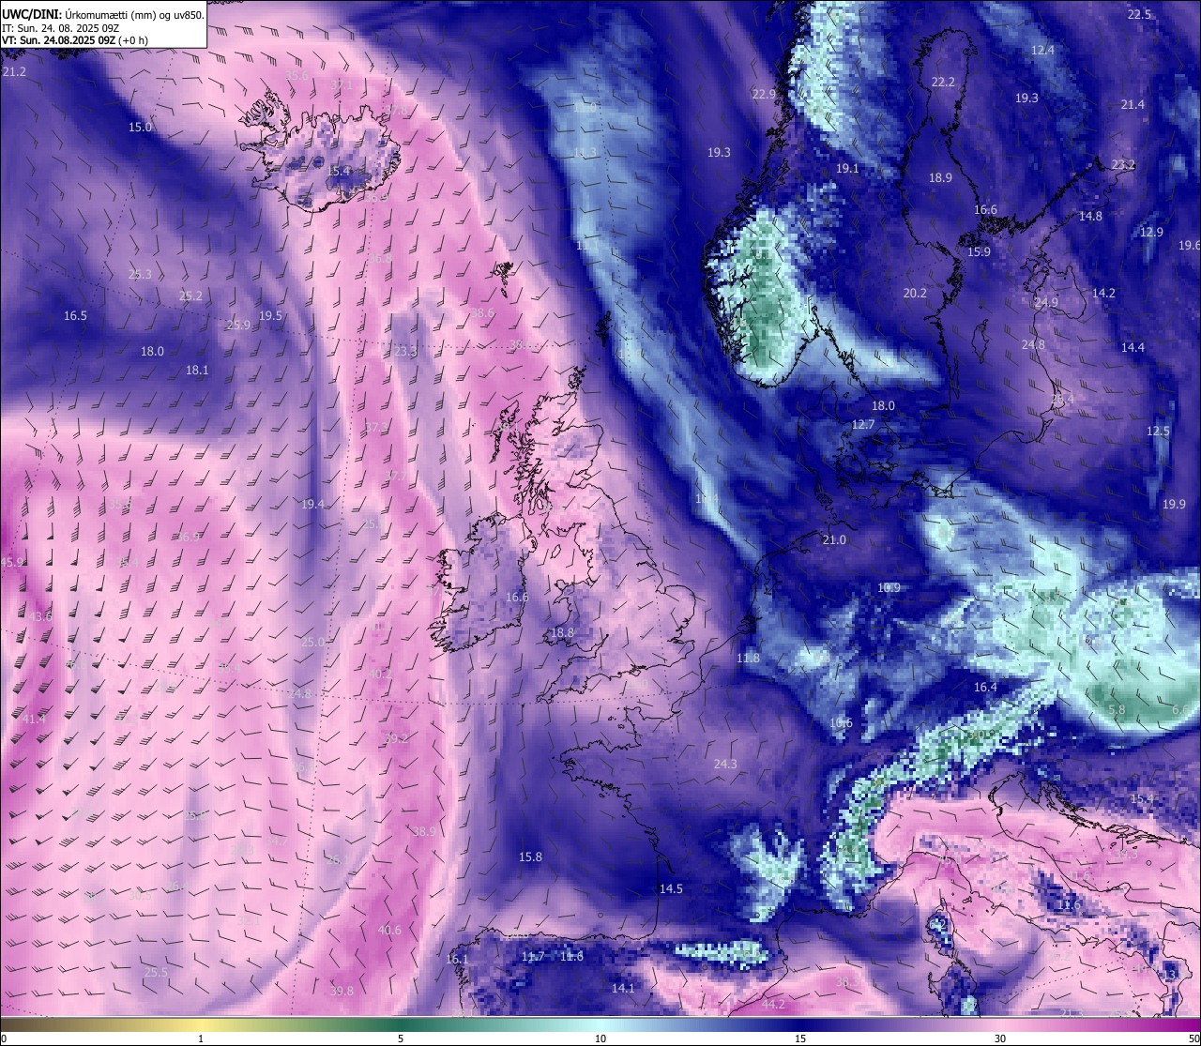Viewport: 1201px width, 1046px height.
Task: Click the 16.4 value over central Europe
Action: (x=985, y=688)
